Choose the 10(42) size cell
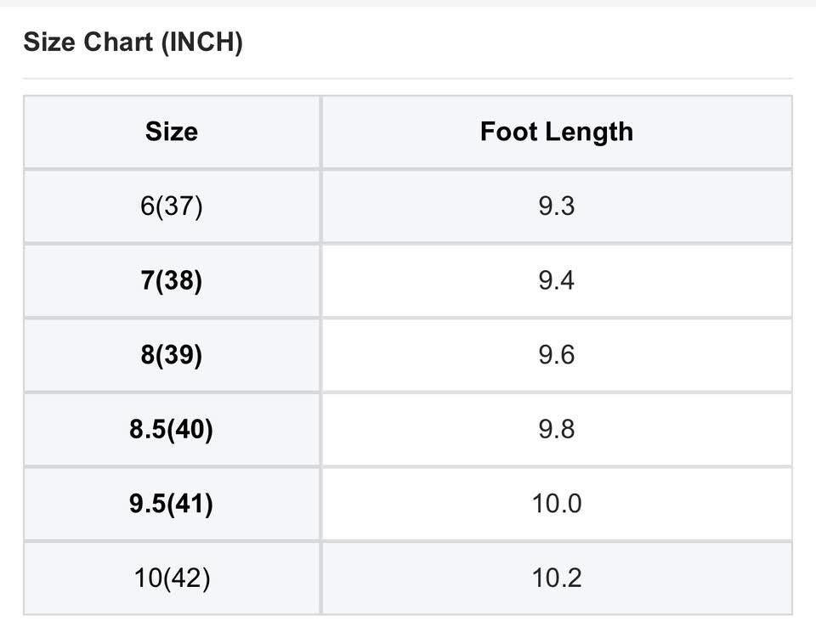816x632 pixels. (172, 578)
